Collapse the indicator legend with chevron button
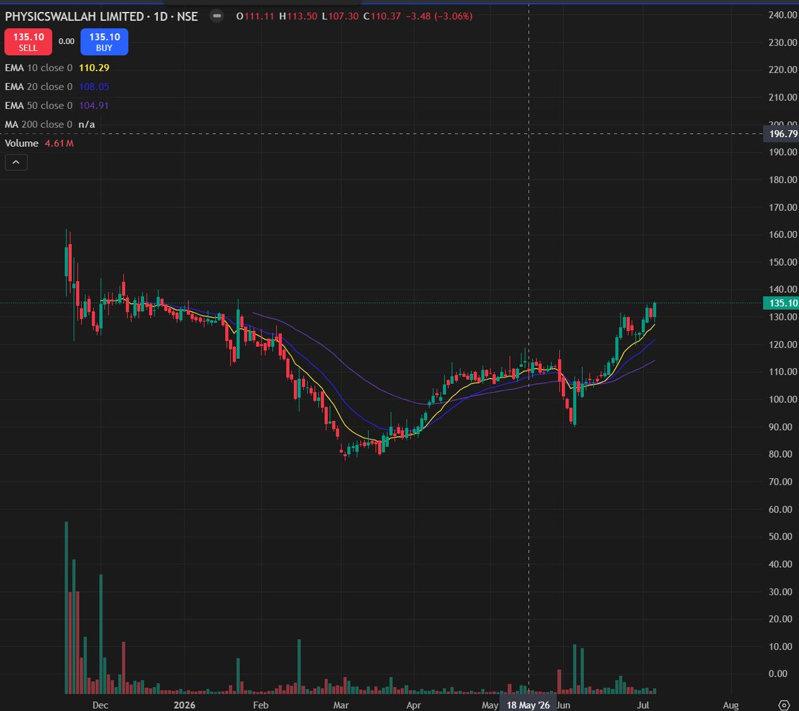Viewport: 799px width, 711px height. pyautogui.click(x=16, y=162)
